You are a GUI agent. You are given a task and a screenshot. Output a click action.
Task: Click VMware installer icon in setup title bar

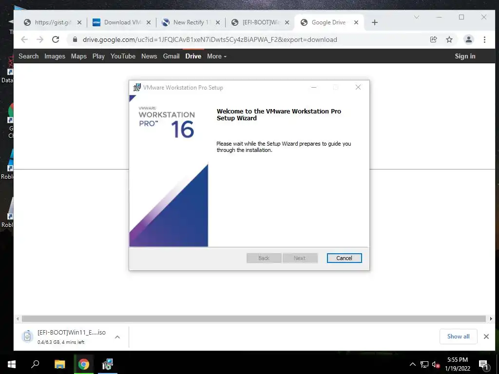coord(137,87)
